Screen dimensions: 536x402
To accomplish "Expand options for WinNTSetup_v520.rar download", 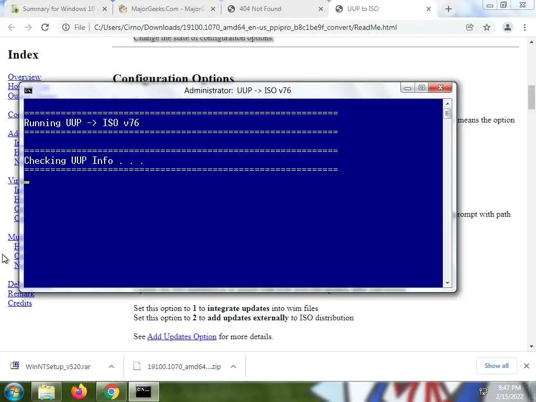I will pyautogui.click(x=111, y=366).
